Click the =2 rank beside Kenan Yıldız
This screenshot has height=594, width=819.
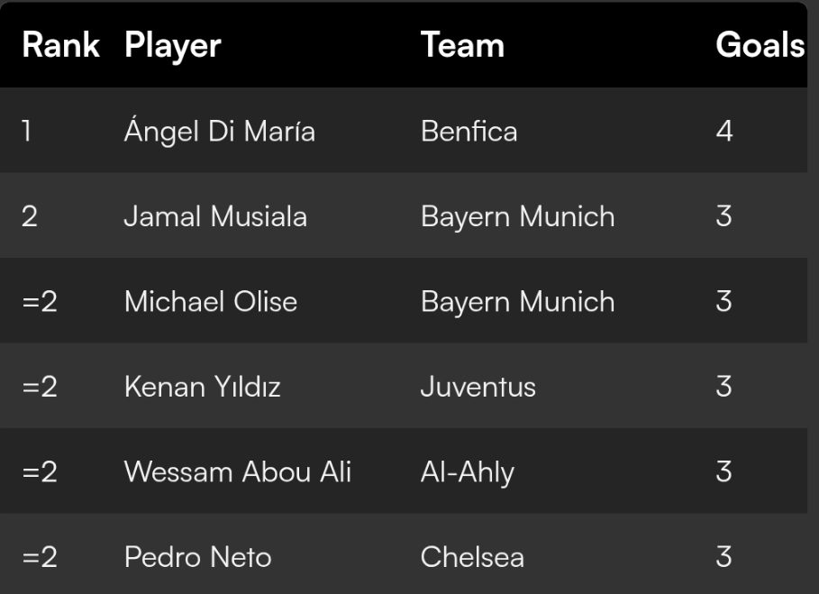pyautogui.click(x=40, y=387)
